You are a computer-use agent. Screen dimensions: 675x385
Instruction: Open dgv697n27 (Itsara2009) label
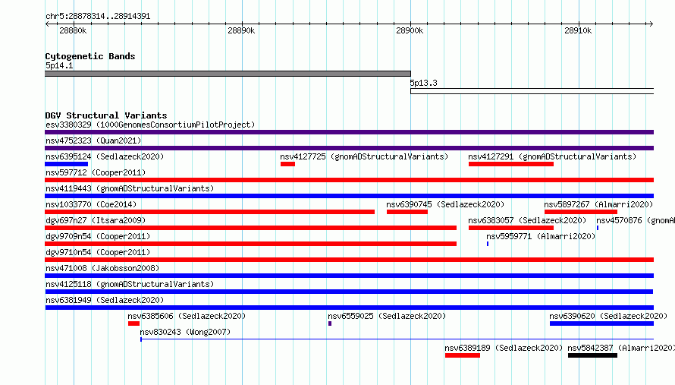tap(96, 220)
